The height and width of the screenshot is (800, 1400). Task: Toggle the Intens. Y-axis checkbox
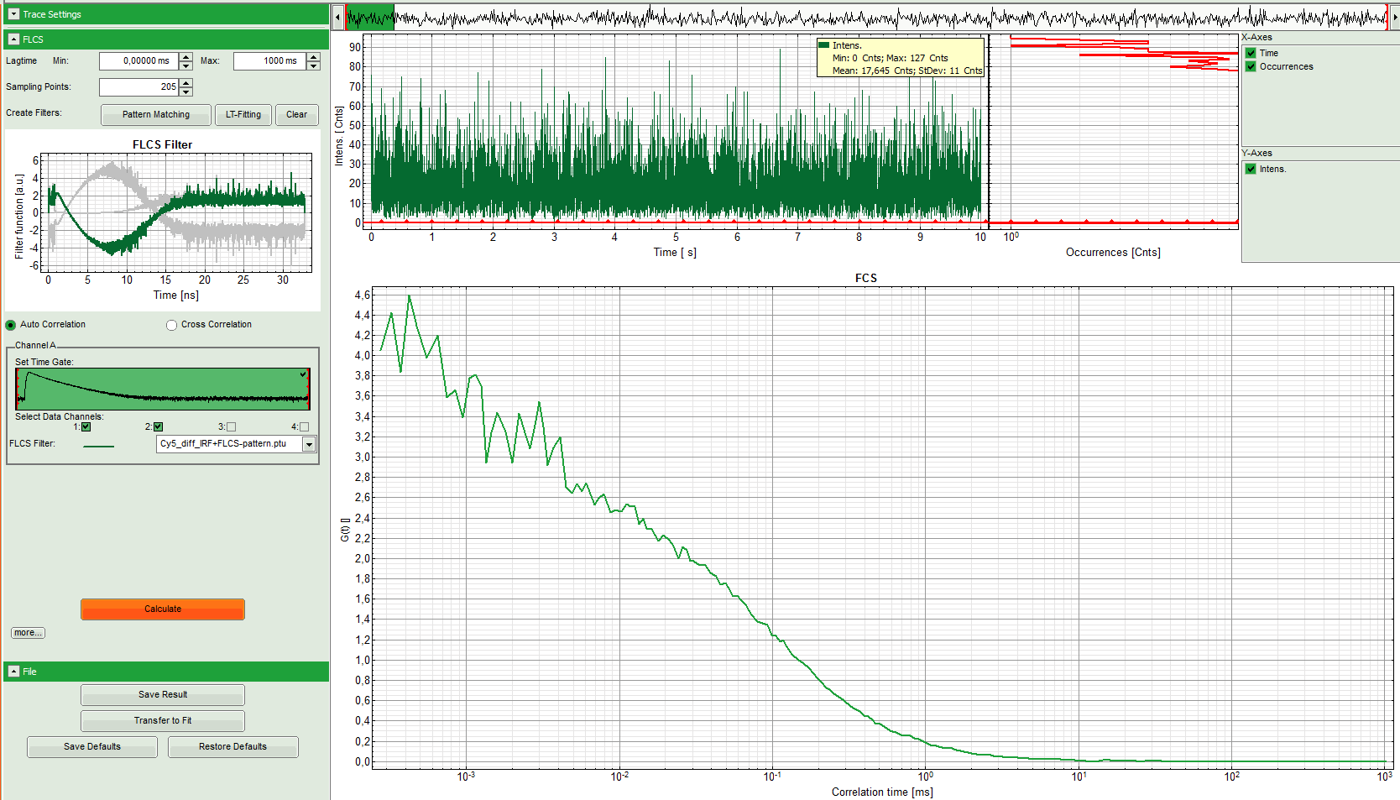coord(1251,169)
